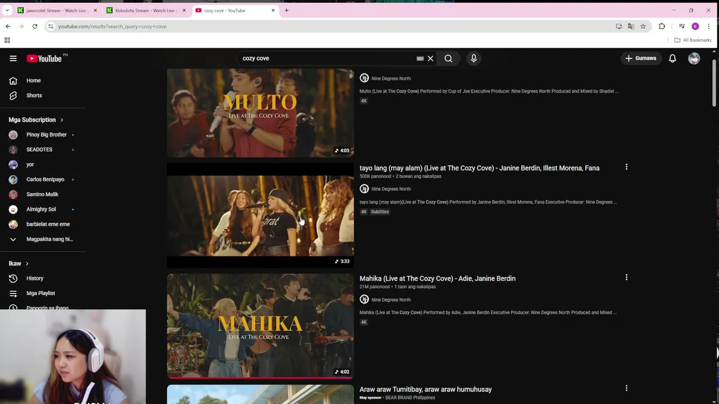Open more options for Mahika video

tap(626, 278)
